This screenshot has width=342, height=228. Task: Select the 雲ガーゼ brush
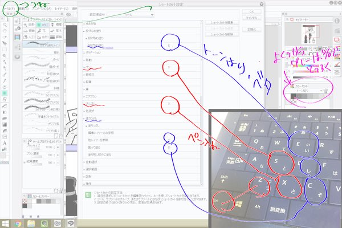(41, 65)
